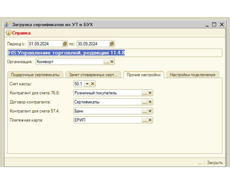Click the HS:Управление торговлей text field
230x184 pixels.
click(115, 53)
